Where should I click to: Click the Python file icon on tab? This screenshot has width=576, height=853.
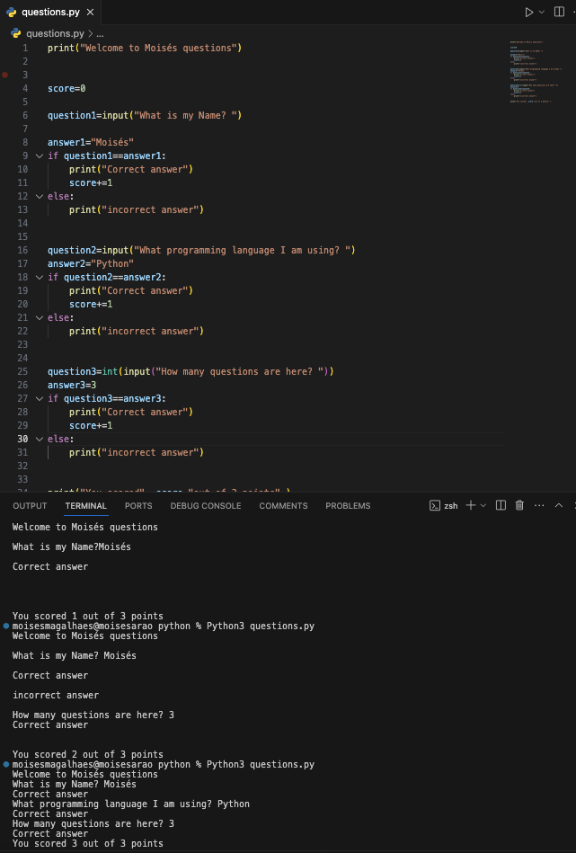click(x=12, y=12)
